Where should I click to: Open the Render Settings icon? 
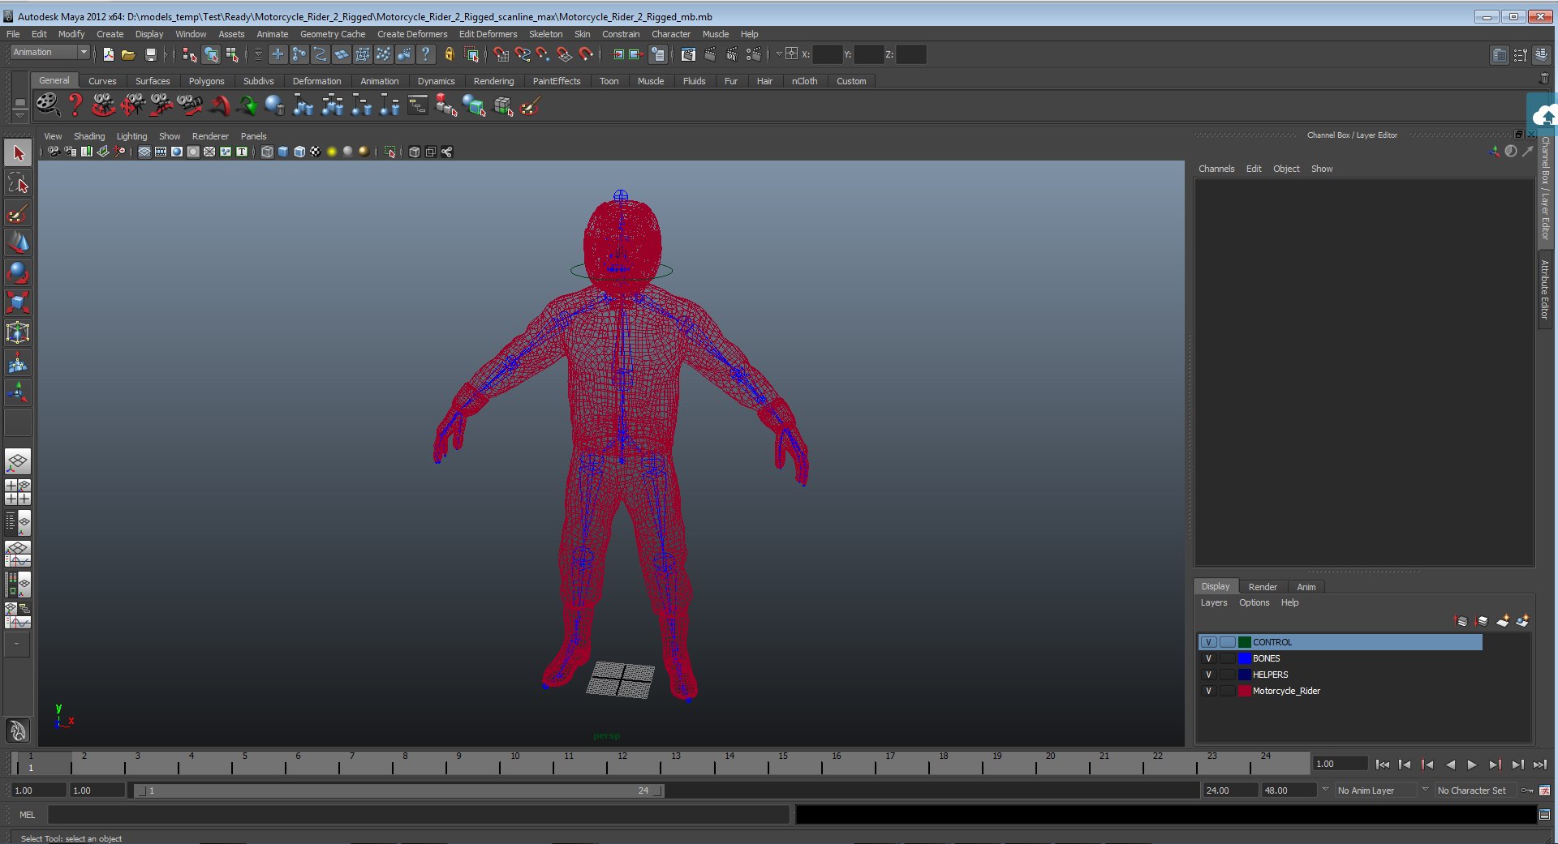tap(754, 54)
